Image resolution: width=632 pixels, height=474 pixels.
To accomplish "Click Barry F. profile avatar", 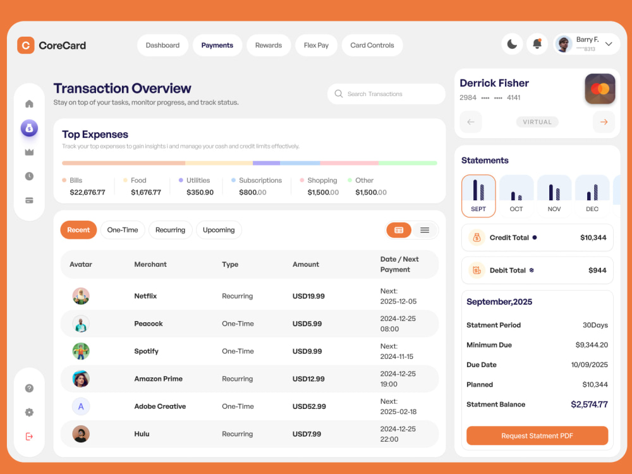I will pyautogui.click(x=564, y=44).
